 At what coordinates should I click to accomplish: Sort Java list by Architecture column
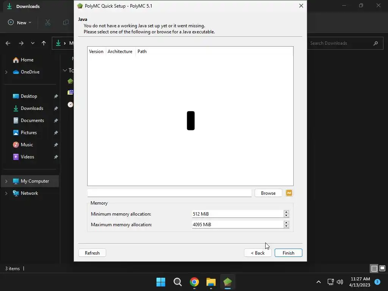coord(120,52)
